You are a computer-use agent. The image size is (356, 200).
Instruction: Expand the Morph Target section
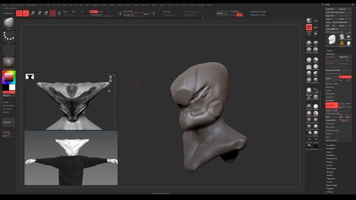pos(332,185)
